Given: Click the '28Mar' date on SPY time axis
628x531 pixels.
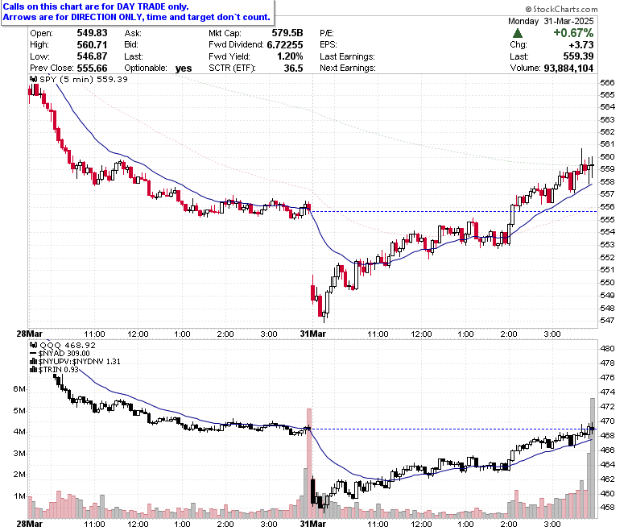Looking at the screenshot, I should coord(29,334).
